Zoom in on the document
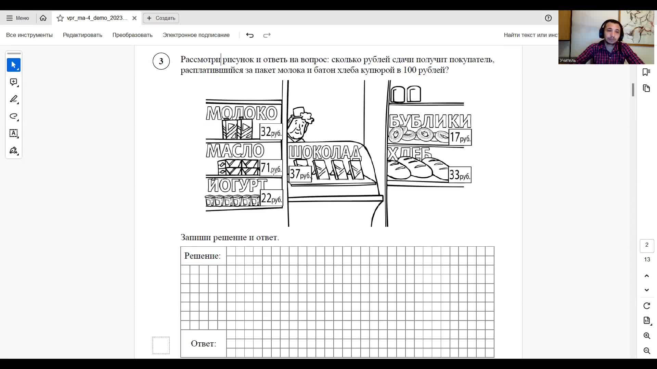The width and height of the screenshot is (657, 369). pos(647,336)
